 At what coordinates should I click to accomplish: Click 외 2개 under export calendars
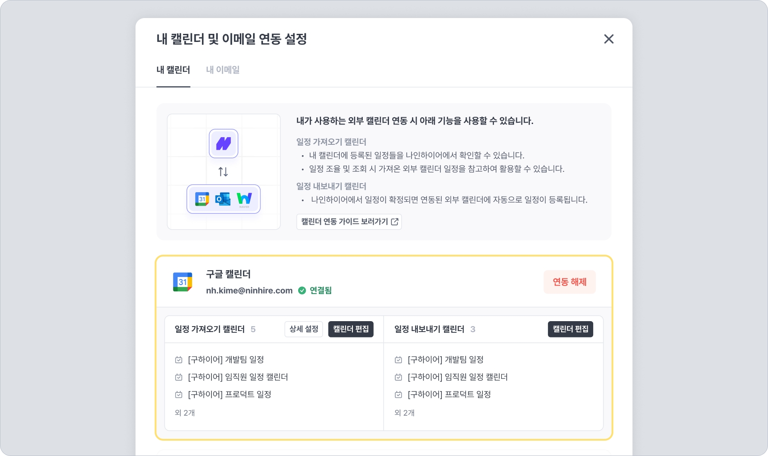tap(404, 413)
